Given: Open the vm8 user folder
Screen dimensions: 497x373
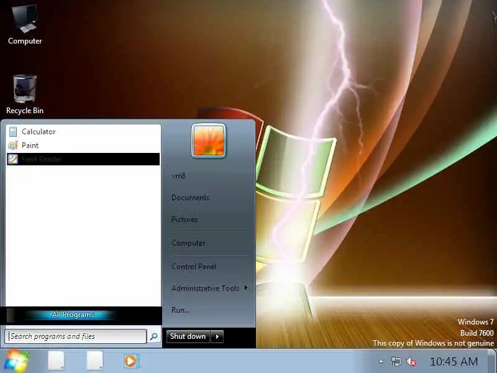Looking at the screenshot, I should tap(178, 176).
